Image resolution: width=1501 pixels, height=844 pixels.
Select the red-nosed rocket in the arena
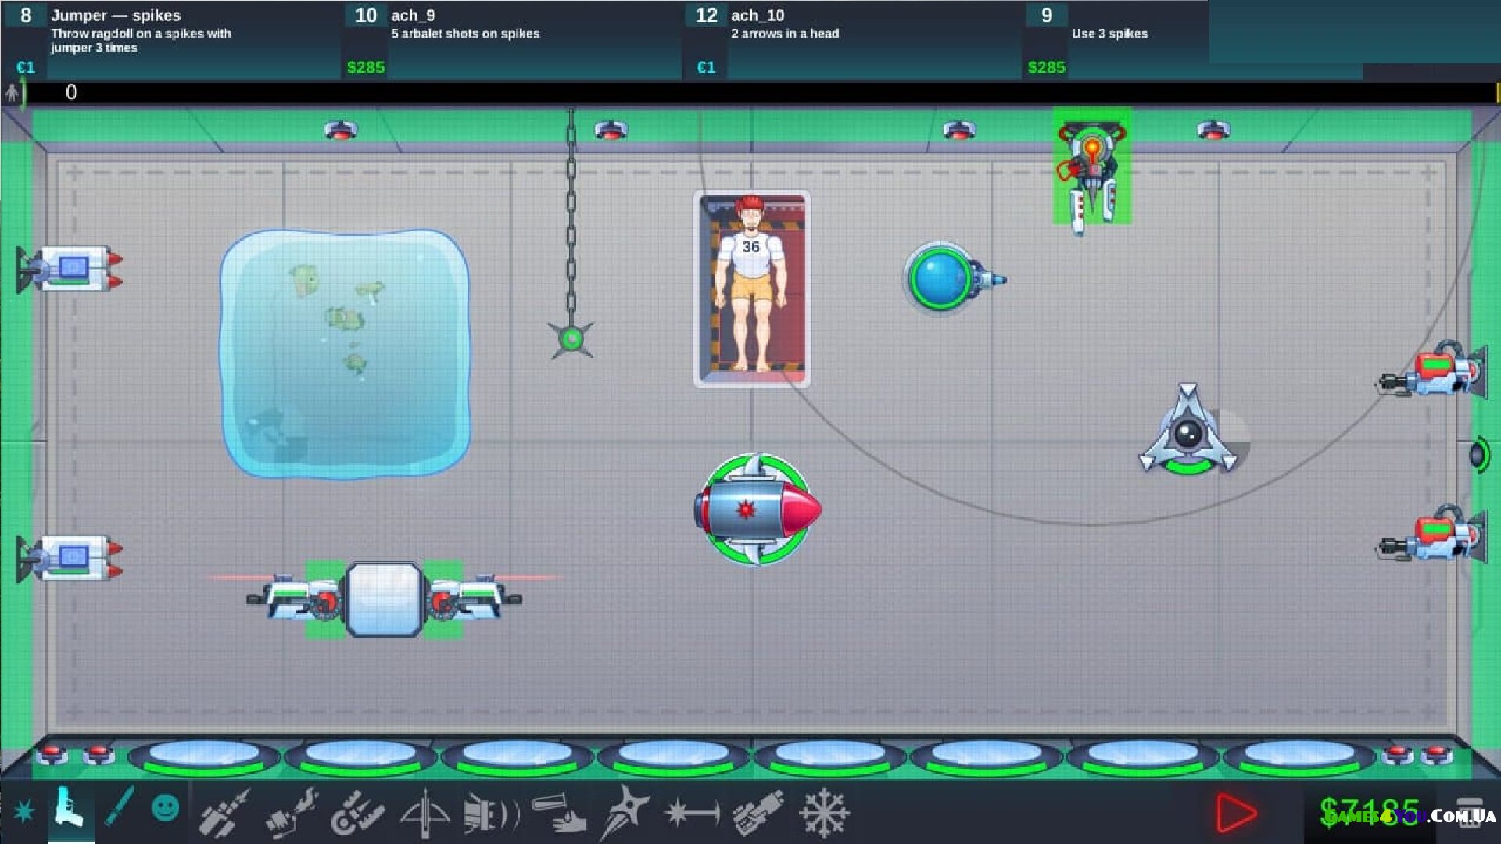click(756, 510)
